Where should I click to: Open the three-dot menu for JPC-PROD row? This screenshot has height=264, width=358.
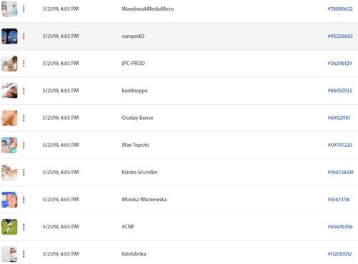(x=24, y=64)
